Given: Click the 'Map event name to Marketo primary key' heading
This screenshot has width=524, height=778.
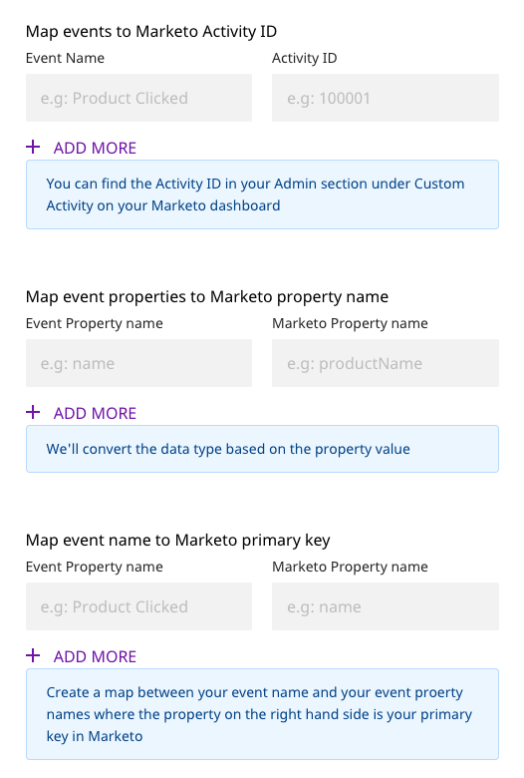Looking at the screenshot, I should tap(177, 540).
